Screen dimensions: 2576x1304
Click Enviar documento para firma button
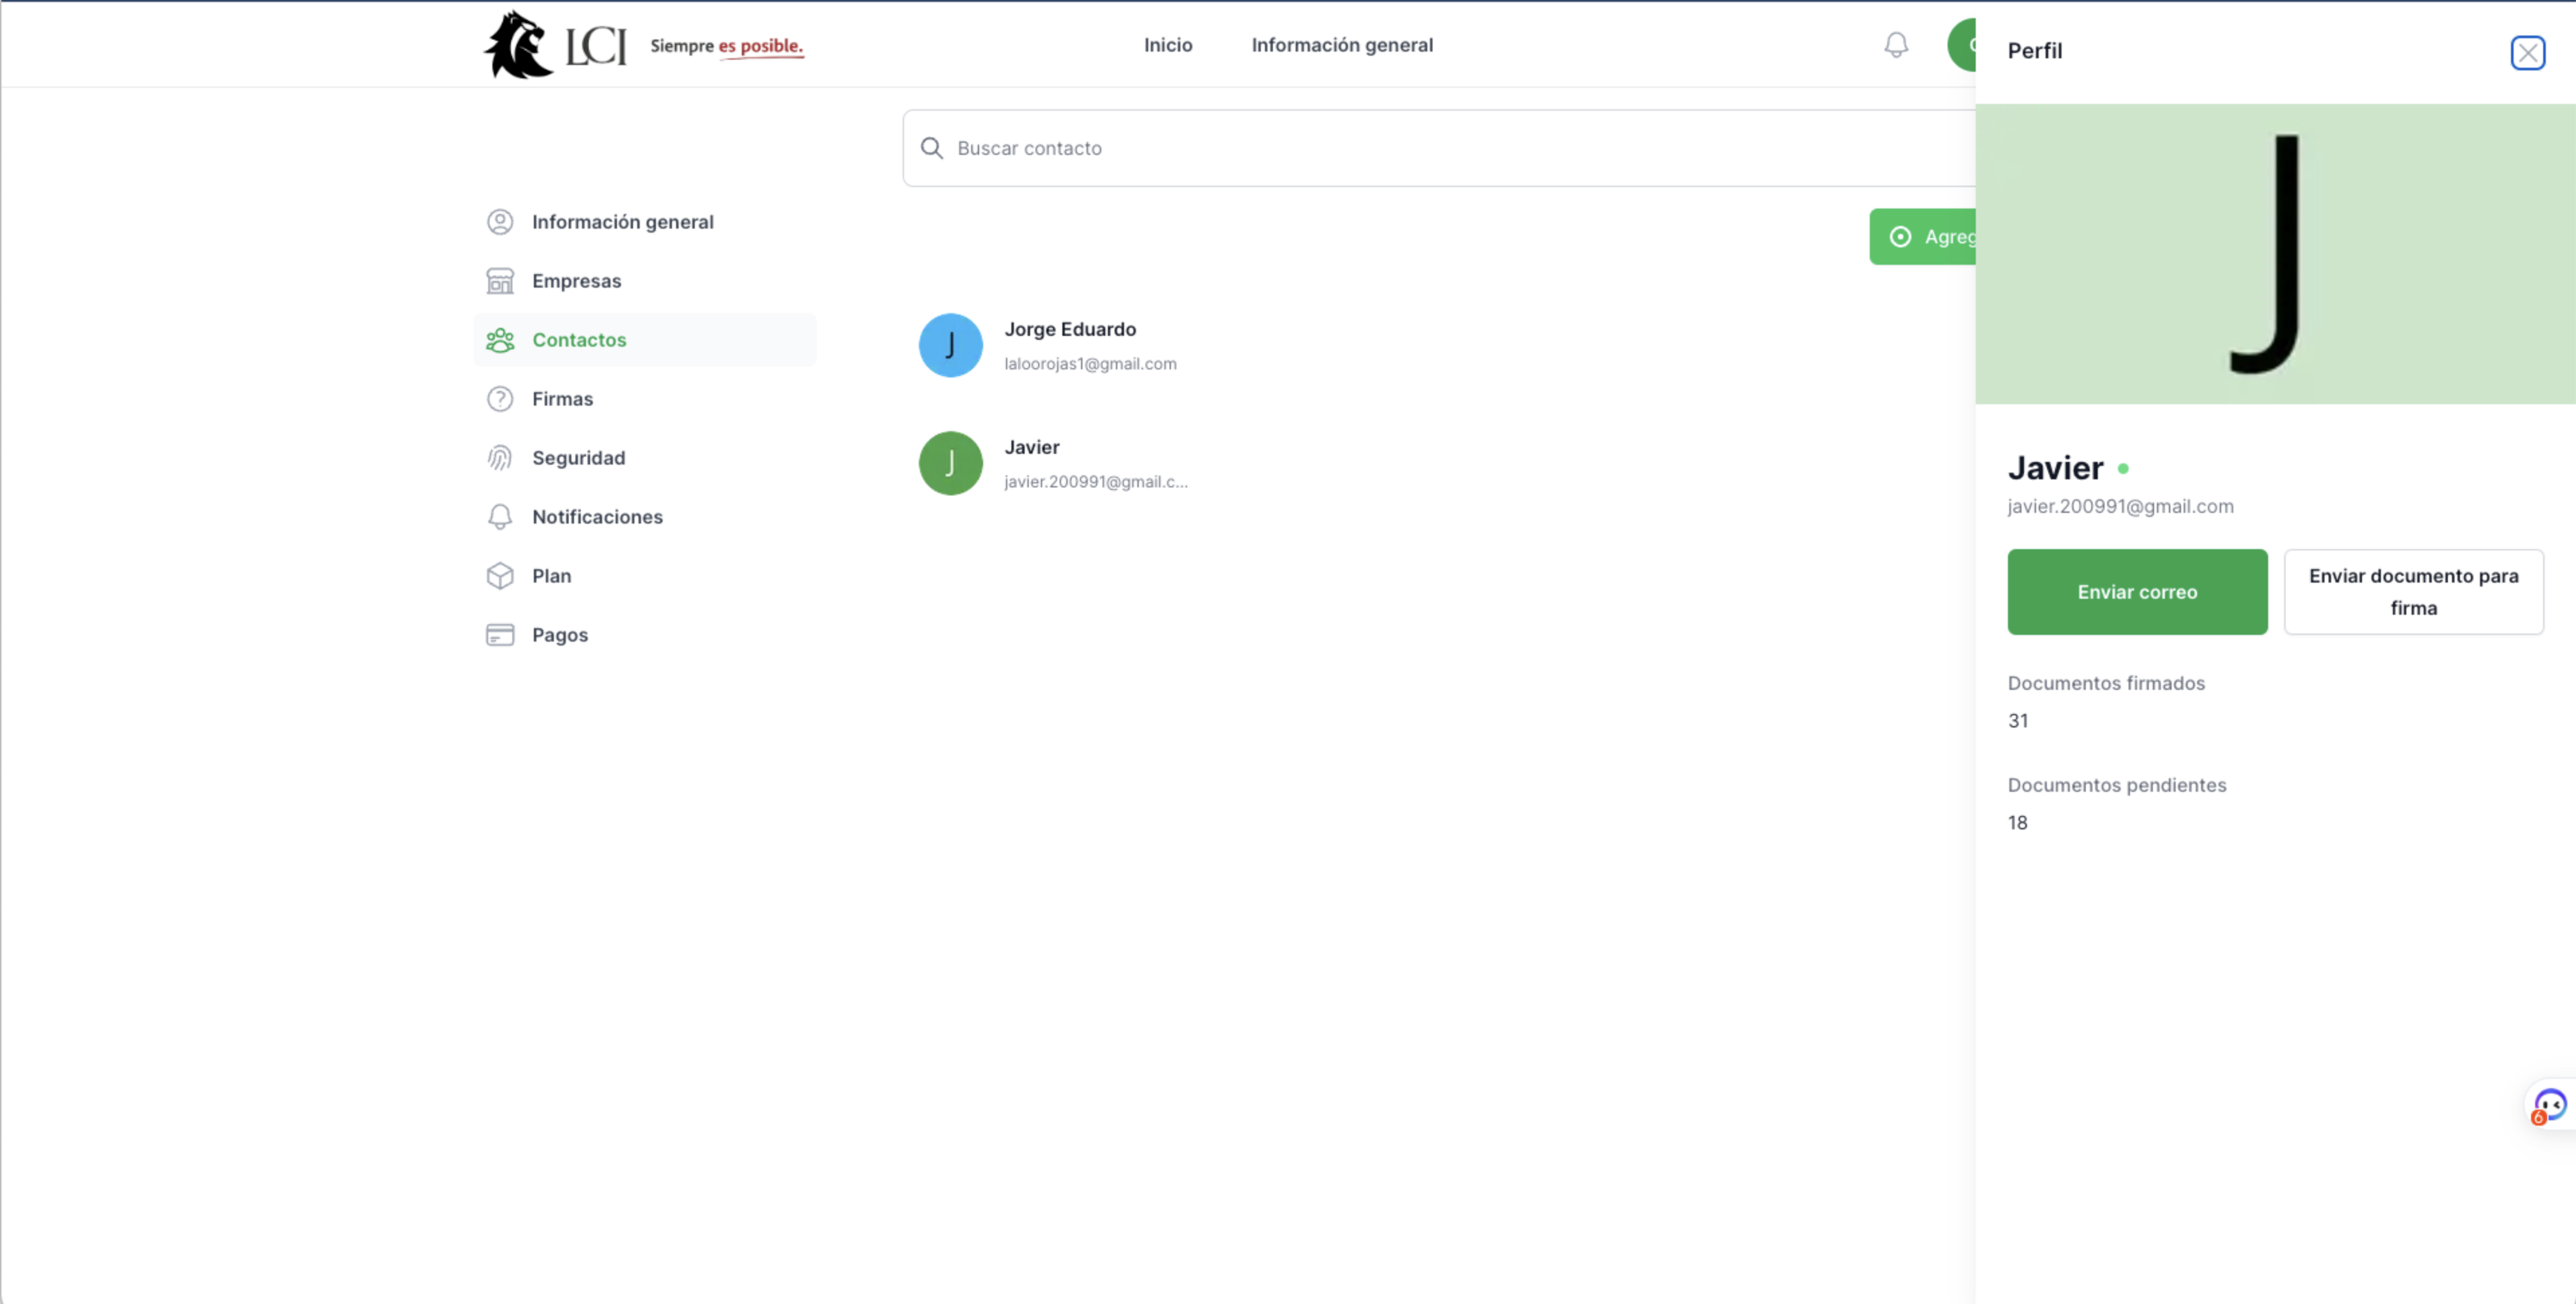(x=2412, y=592)
